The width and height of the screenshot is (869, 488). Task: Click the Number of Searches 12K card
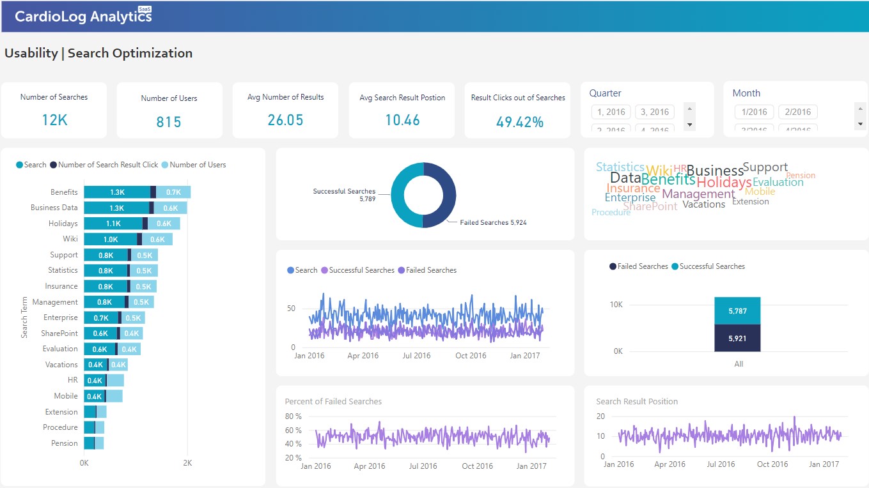(54, 110)
